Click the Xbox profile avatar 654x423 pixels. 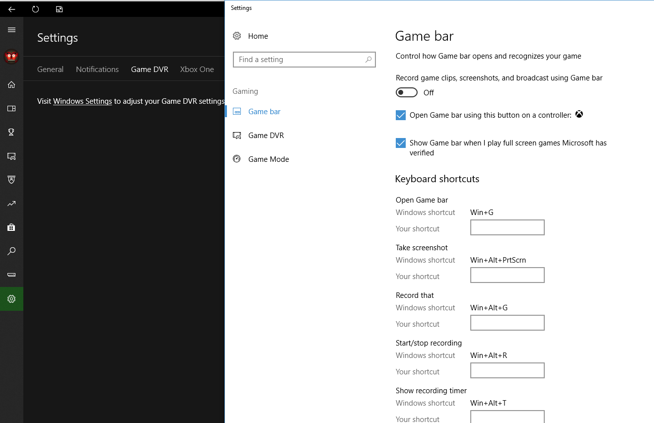pos(11,57)
